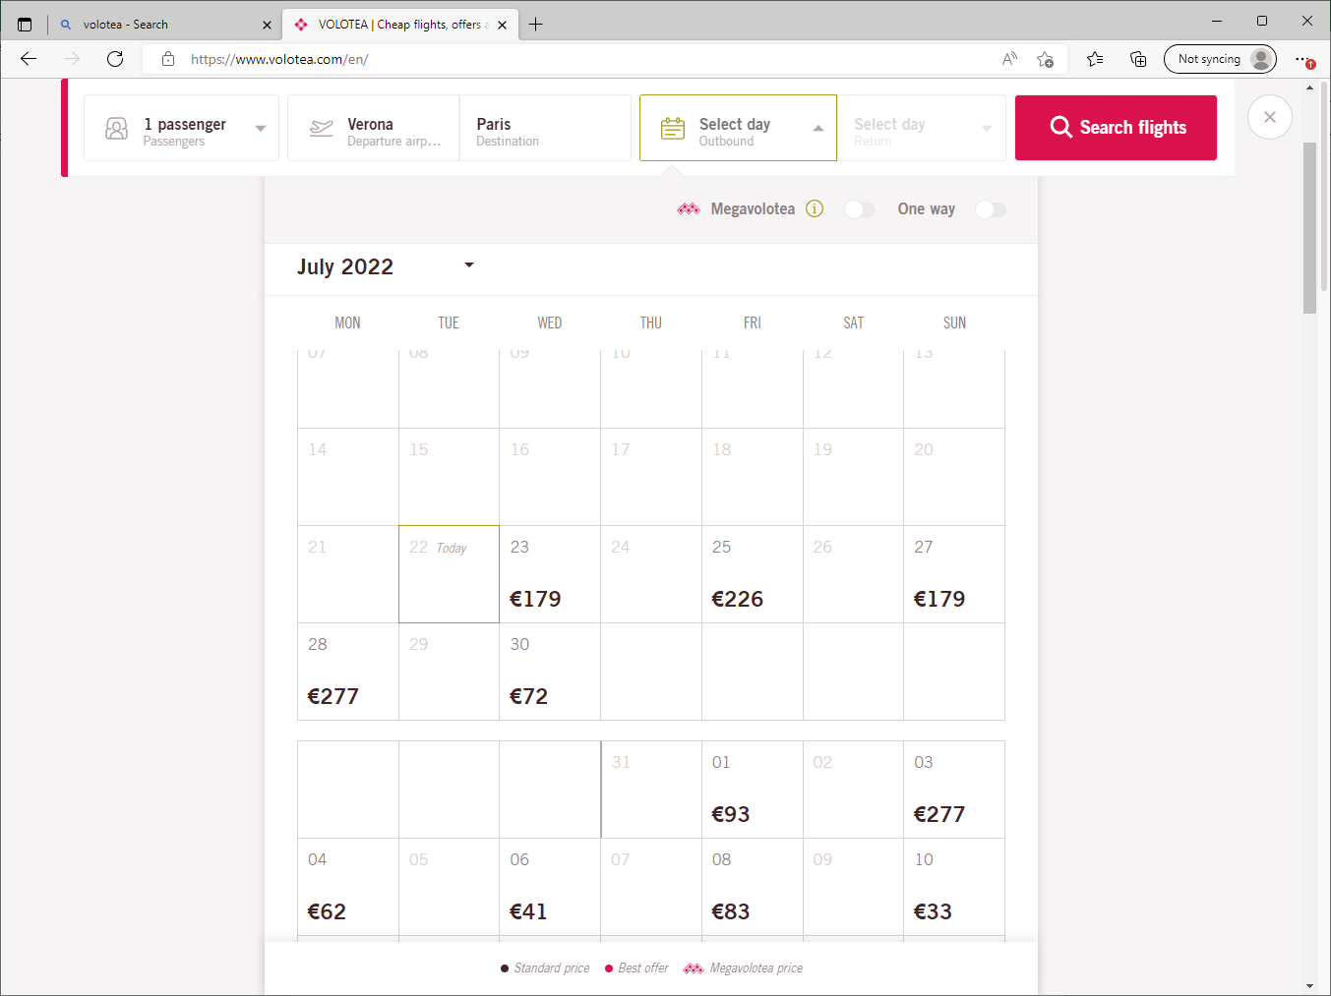The image size is (1331, 996).
Task: Enable the Megavolotea toggle
Action: [859, 209]
